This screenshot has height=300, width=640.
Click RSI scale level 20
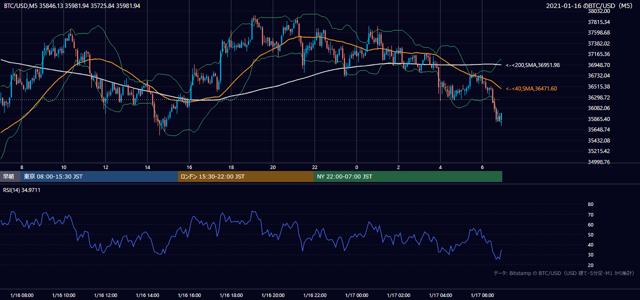[x=590, y=265]
